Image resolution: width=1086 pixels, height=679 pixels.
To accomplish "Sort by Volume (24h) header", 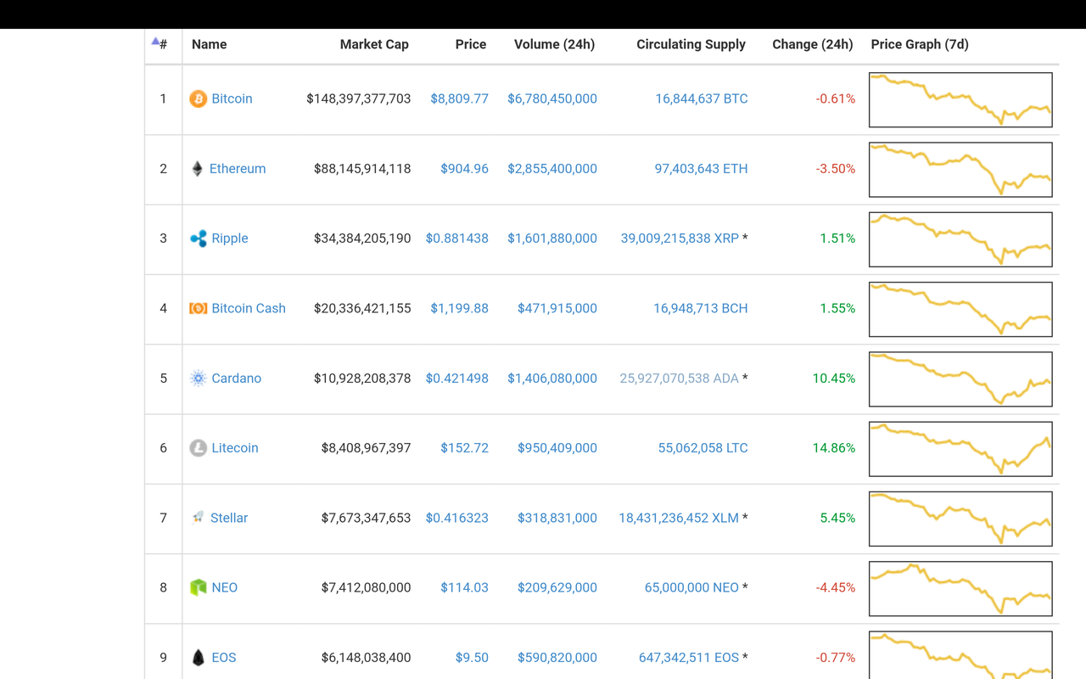I will click(x=554, y=44).
